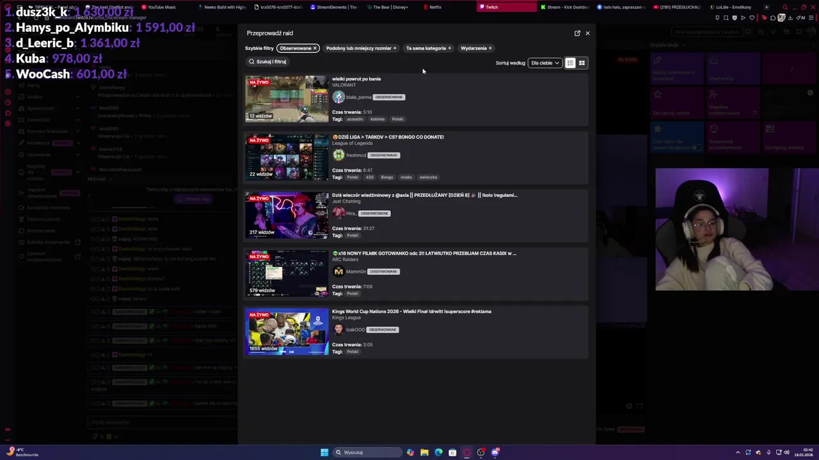
Task: Switch to Stream - Kick Dashboard tab
Action: click(x=565, y=7)
